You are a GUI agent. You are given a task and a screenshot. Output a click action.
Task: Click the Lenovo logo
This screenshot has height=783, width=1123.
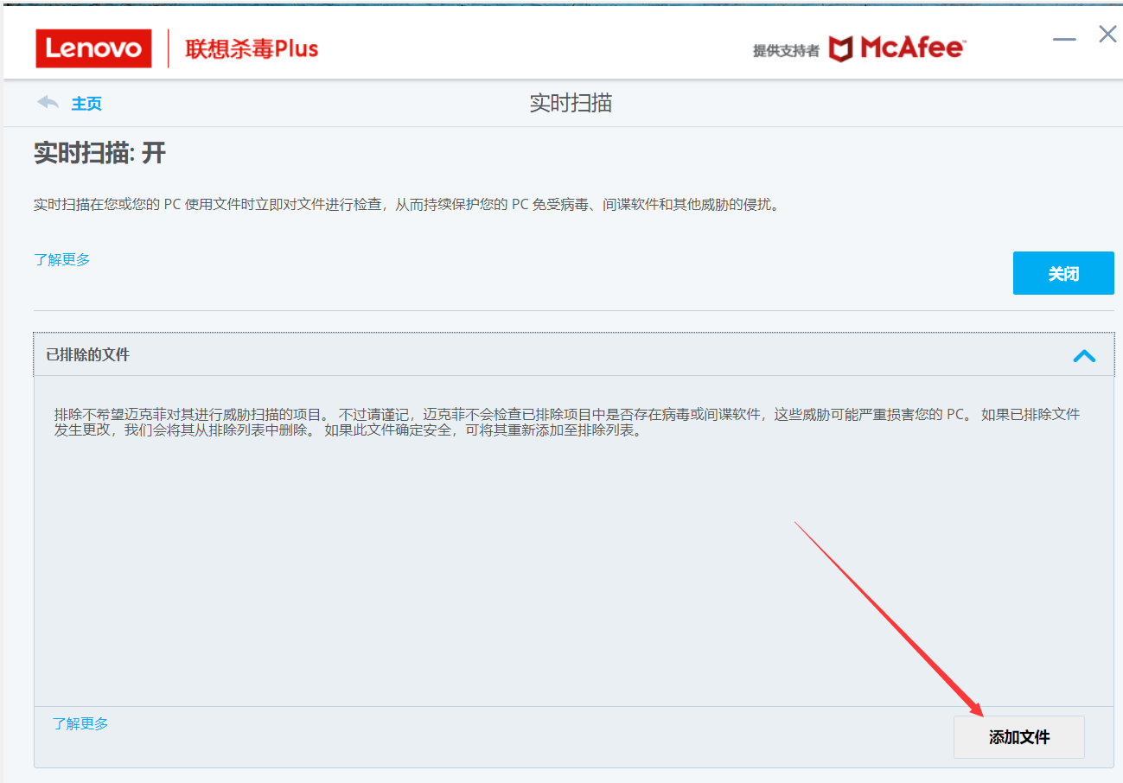pyautogui.click(x=93, y=48)
